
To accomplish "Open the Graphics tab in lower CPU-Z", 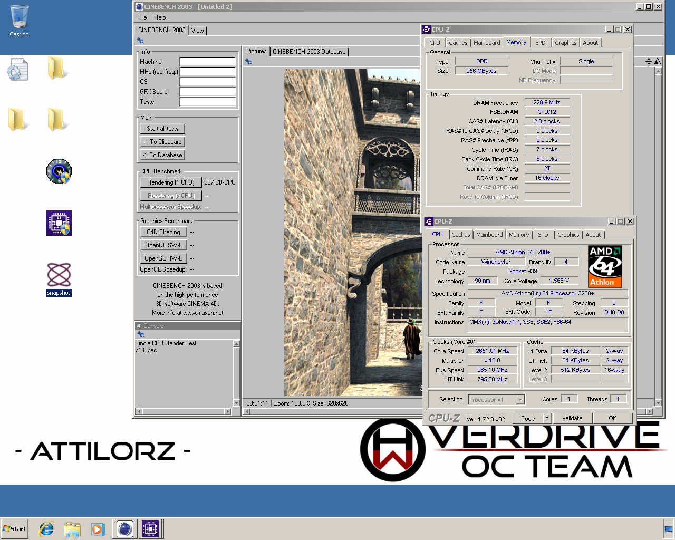I will (568, 235).
